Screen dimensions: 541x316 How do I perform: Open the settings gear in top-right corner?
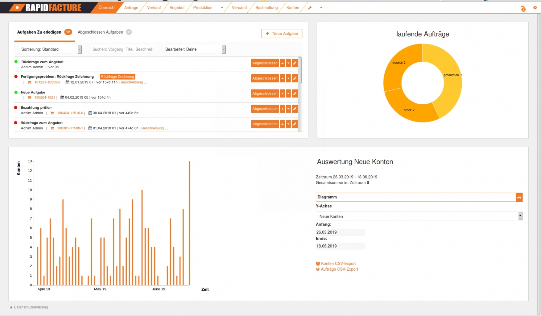click(535, 8)
